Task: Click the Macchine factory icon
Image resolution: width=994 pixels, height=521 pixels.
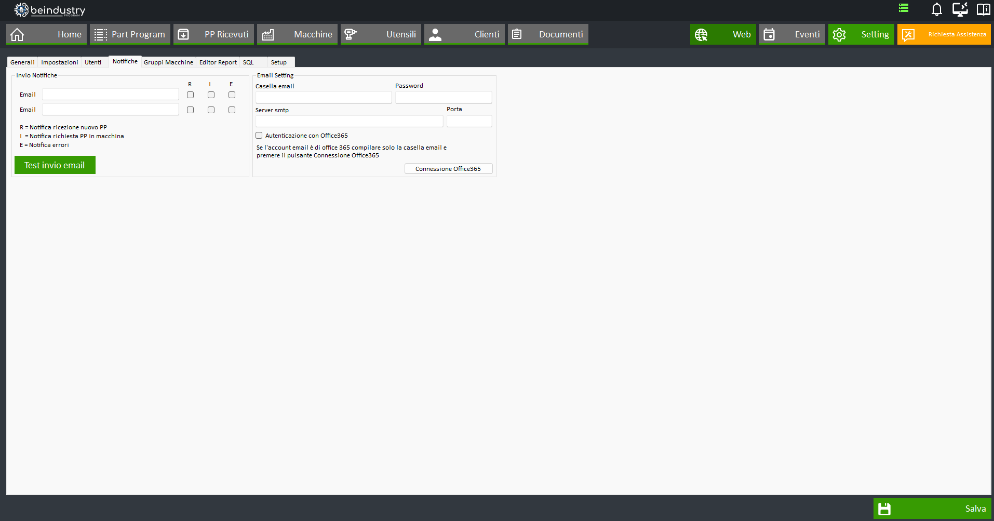Action: [x=268, y=34]
